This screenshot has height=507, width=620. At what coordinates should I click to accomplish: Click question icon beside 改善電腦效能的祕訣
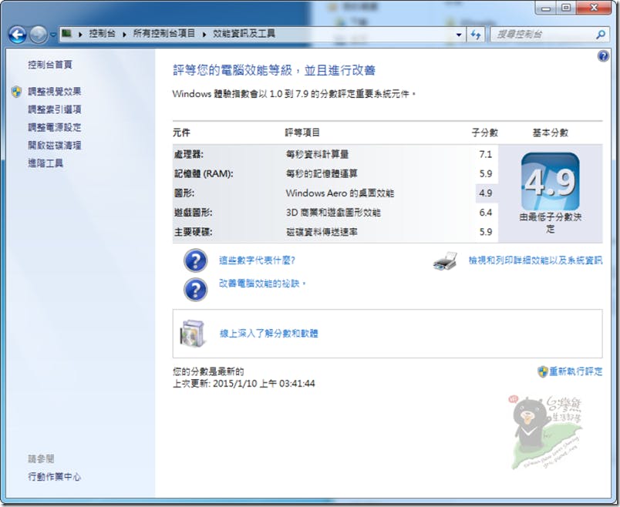point(195,290)
